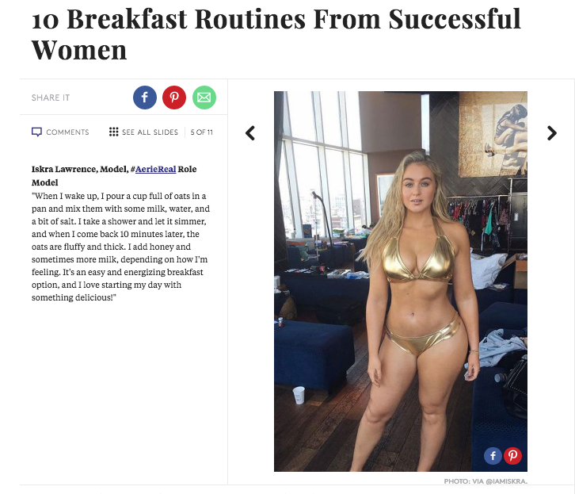Pin the photo using overlay Pinterest icon
Screen dimensions: 575x494
pyautogui.click(x=512, y=456)
